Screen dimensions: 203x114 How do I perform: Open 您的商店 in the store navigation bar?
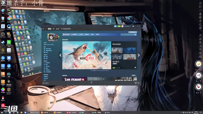coord(67,34)
